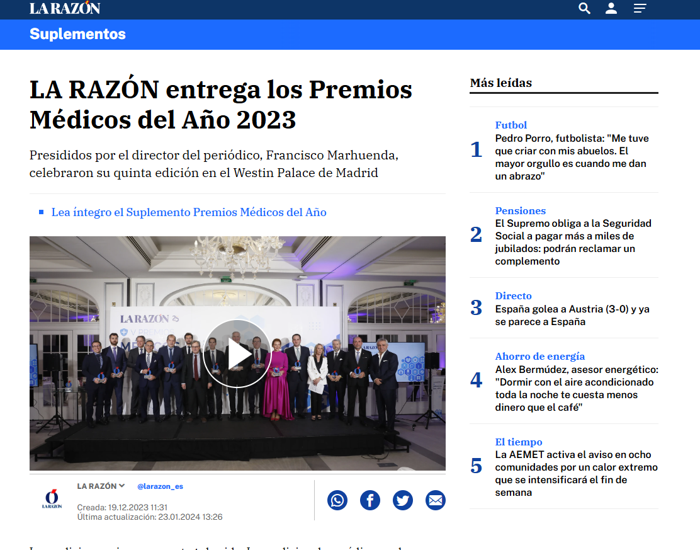Click the Creada 19.12.2023 date text
The image size is (700, 550).
[x=122, y=508]
